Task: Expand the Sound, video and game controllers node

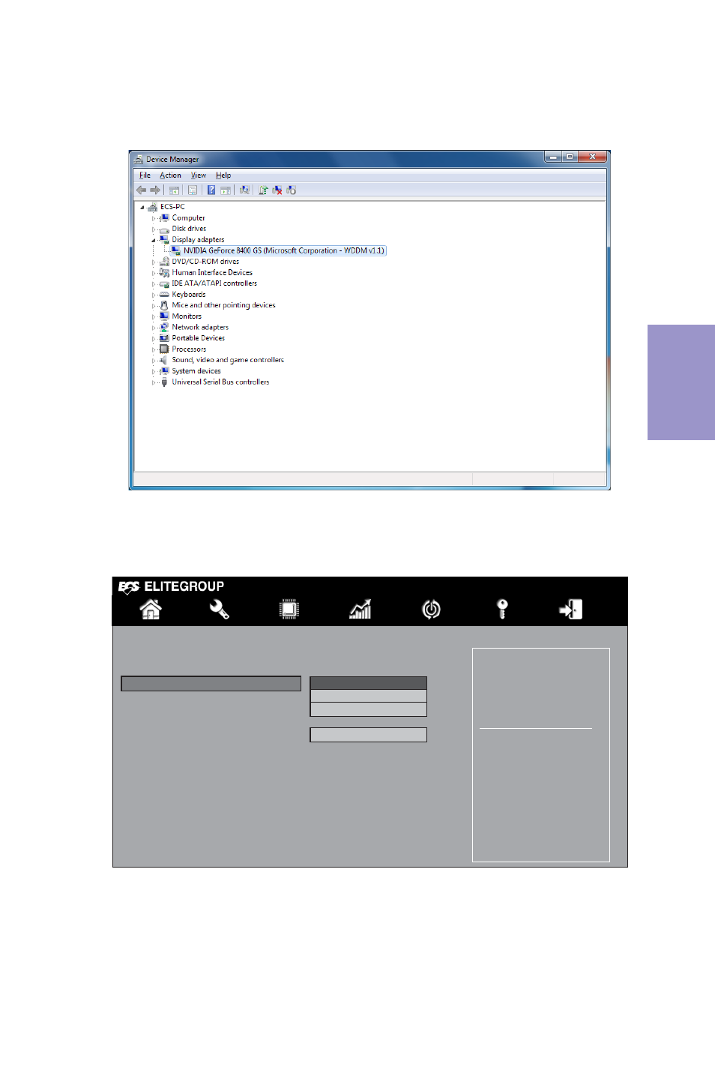Action: click(154, 361)
